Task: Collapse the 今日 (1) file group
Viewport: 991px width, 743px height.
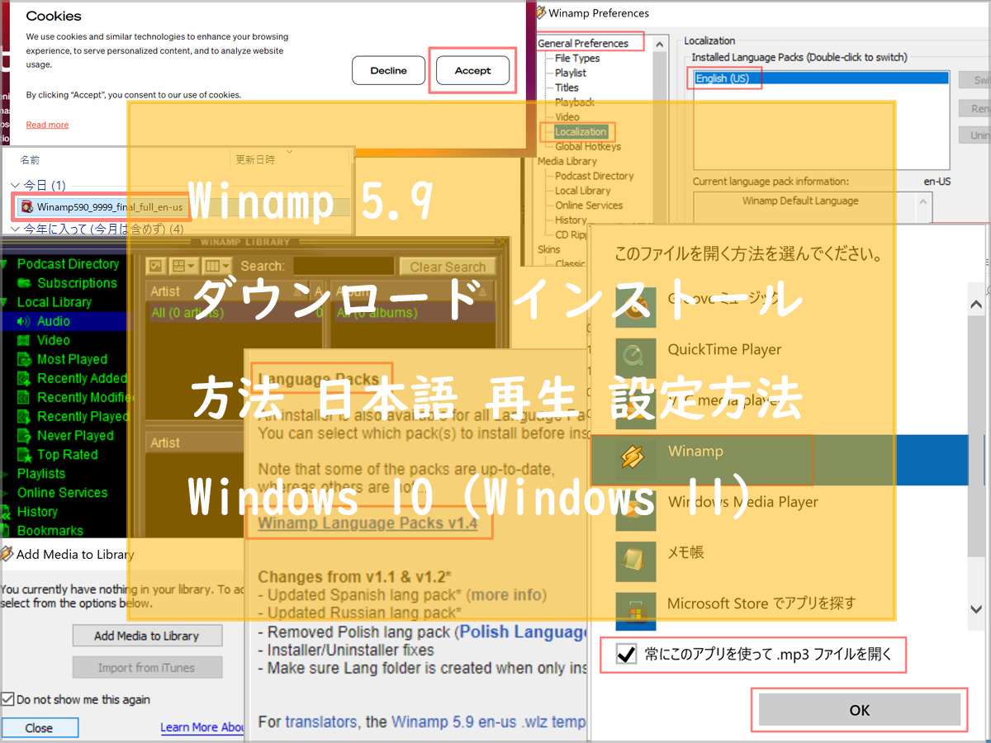Action: [x=15, y=186]
